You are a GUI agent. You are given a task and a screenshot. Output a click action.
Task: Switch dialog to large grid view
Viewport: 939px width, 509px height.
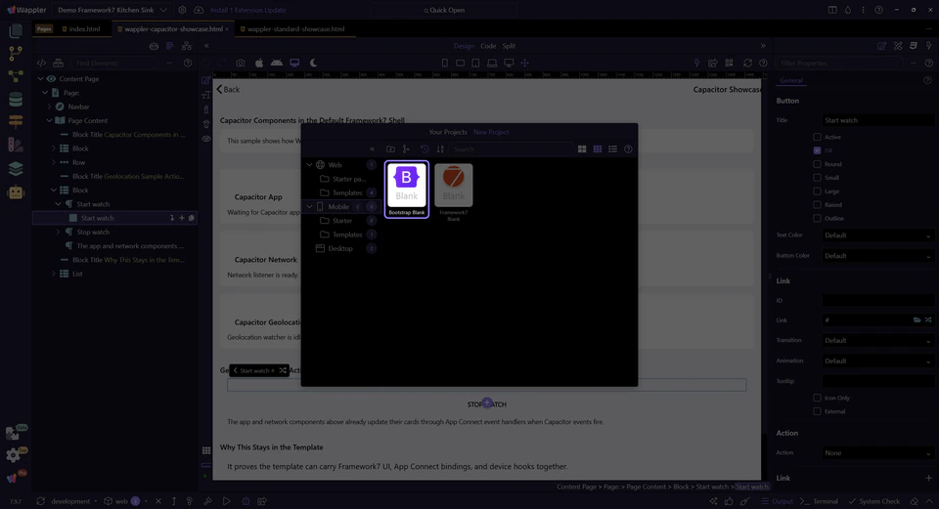pyautogui.click(x=581, y=148)
